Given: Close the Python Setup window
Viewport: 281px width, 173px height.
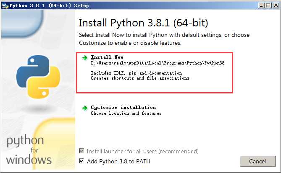Looking at the screenshot, I should [x=276, y=5].
